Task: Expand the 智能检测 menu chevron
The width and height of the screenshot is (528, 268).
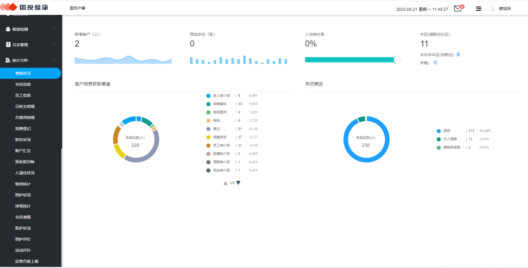Action: coord(54,29)
